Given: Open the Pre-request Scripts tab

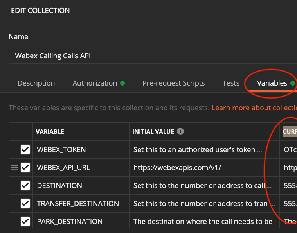Looking at the screenshot, I should 173,83.
